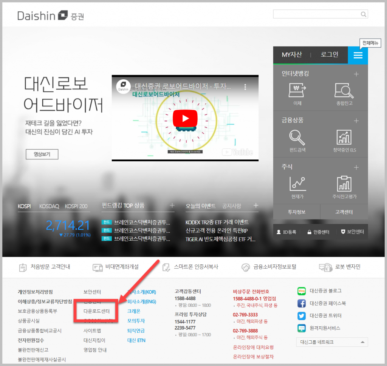
Task: Open 사이트맵 footer link
Action: [x=92, y=331]
